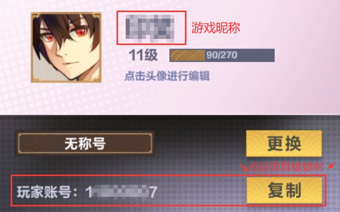340x212 pixels.
Task: Select the blurred player account number
Action: [121, 192]
